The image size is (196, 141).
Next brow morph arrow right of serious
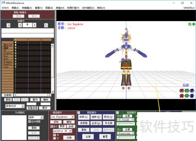click(x=133, y=133)
